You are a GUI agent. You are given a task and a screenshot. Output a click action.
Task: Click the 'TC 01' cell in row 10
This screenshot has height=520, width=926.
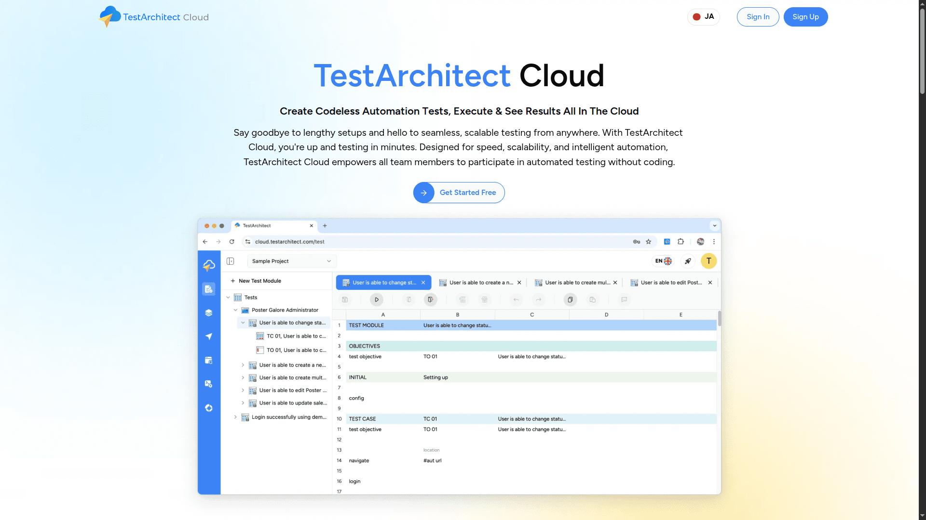pos(457,419)
